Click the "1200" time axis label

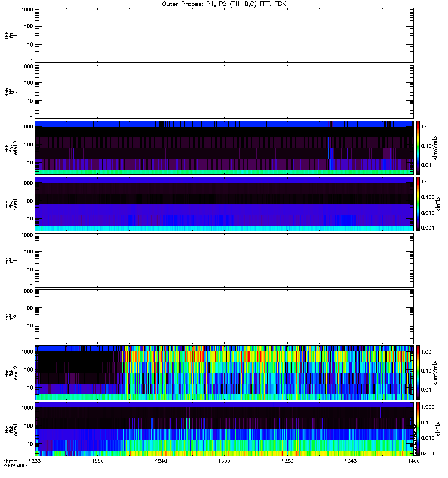35,461
